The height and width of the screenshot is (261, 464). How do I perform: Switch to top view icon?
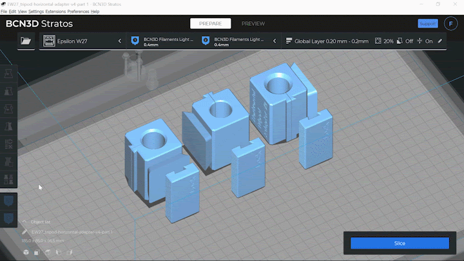[x=48, y=252]
